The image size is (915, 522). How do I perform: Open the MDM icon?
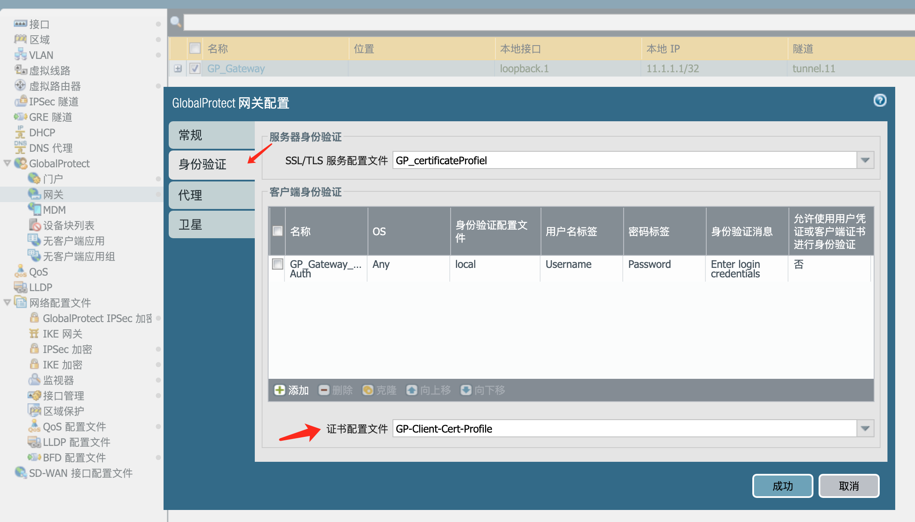click(x=34, y=209)
